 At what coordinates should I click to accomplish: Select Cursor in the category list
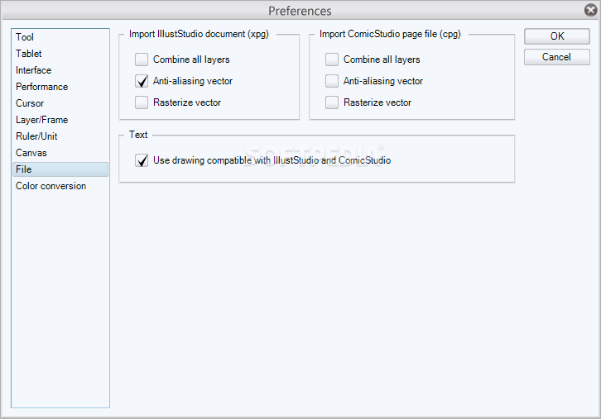click(30, 103)
